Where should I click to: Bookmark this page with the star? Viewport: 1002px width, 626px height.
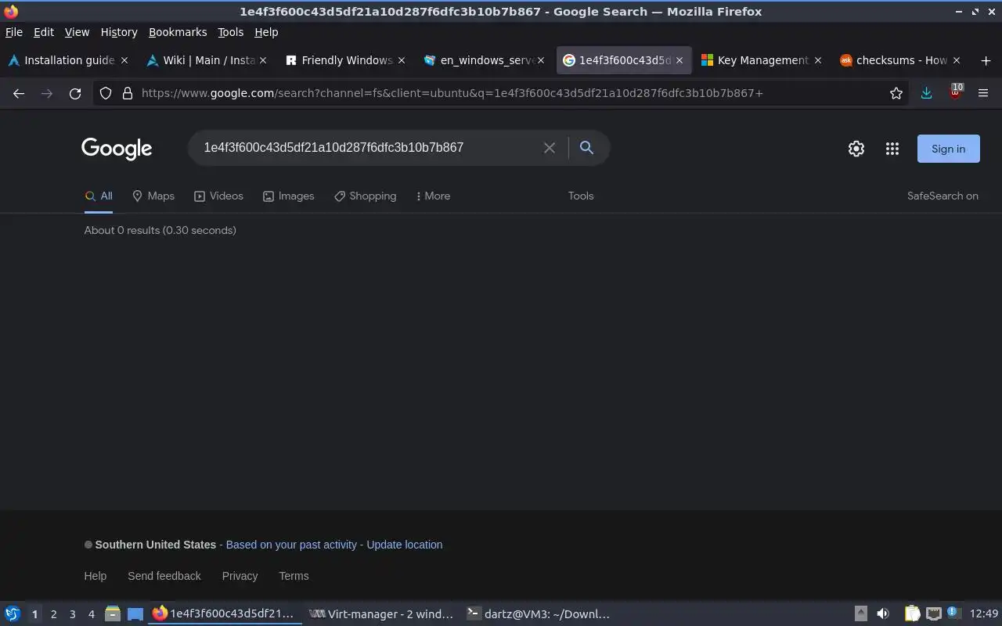896,93
